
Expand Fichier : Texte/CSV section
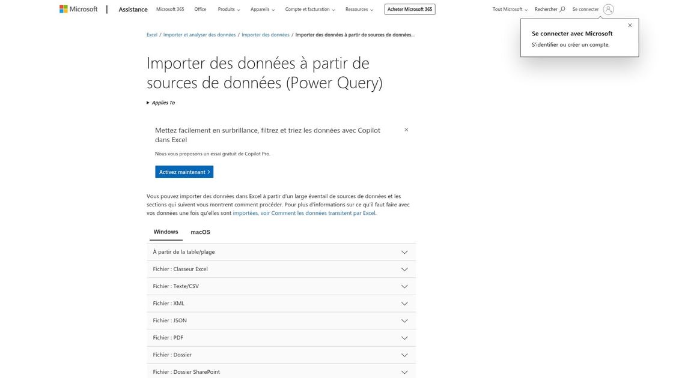click(281, 286)
